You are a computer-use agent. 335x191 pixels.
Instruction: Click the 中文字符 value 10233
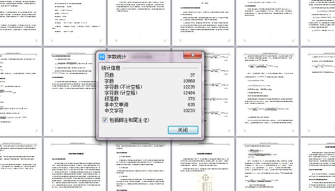pyautogui.click(x=189, y=110)
